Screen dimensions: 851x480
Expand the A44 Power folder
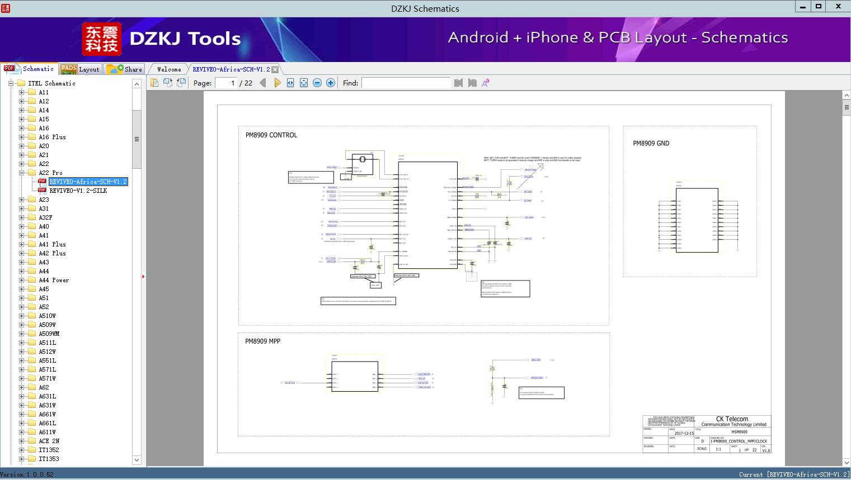click(21, 280)
